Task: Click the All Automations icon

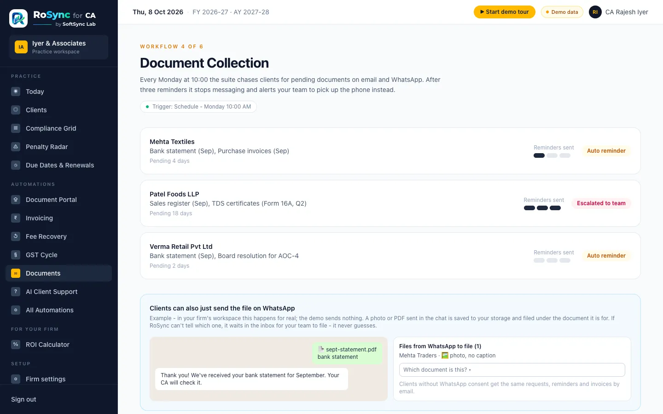Action: click(x=16, y=310)
